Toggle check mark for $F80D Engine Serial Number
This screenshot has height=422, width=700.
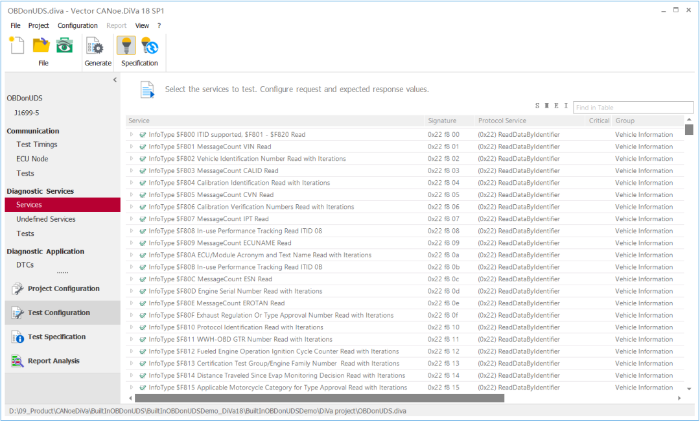point(143,291)
